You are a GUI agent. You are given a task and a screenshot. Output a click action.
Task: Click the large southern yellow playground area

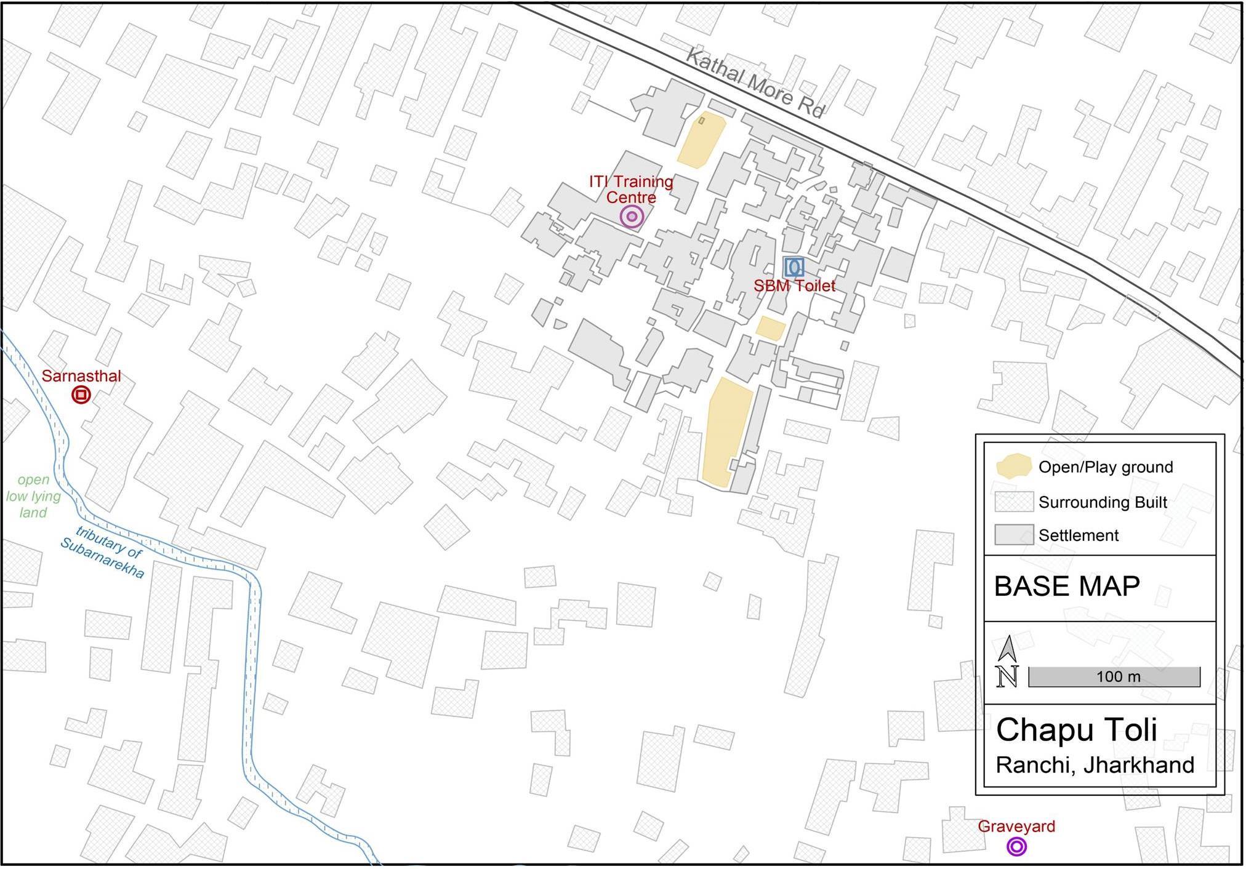pos(726,431)
